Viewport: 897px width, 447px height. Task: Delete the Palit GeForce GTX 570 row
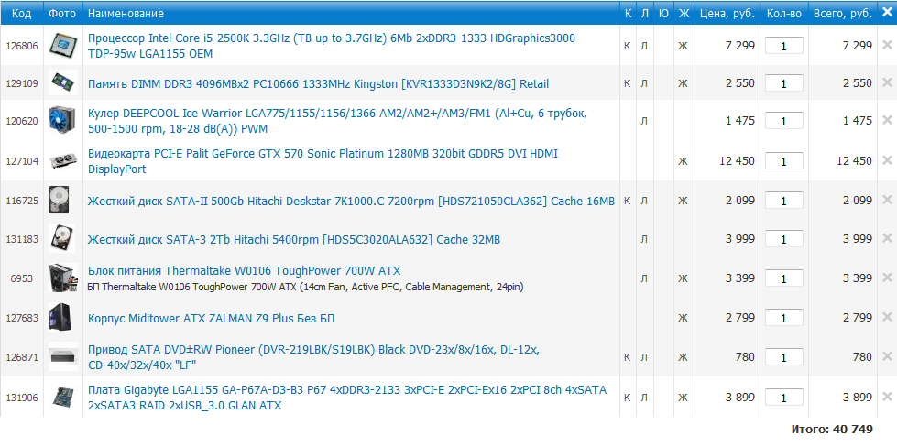(x=886, y=161)
